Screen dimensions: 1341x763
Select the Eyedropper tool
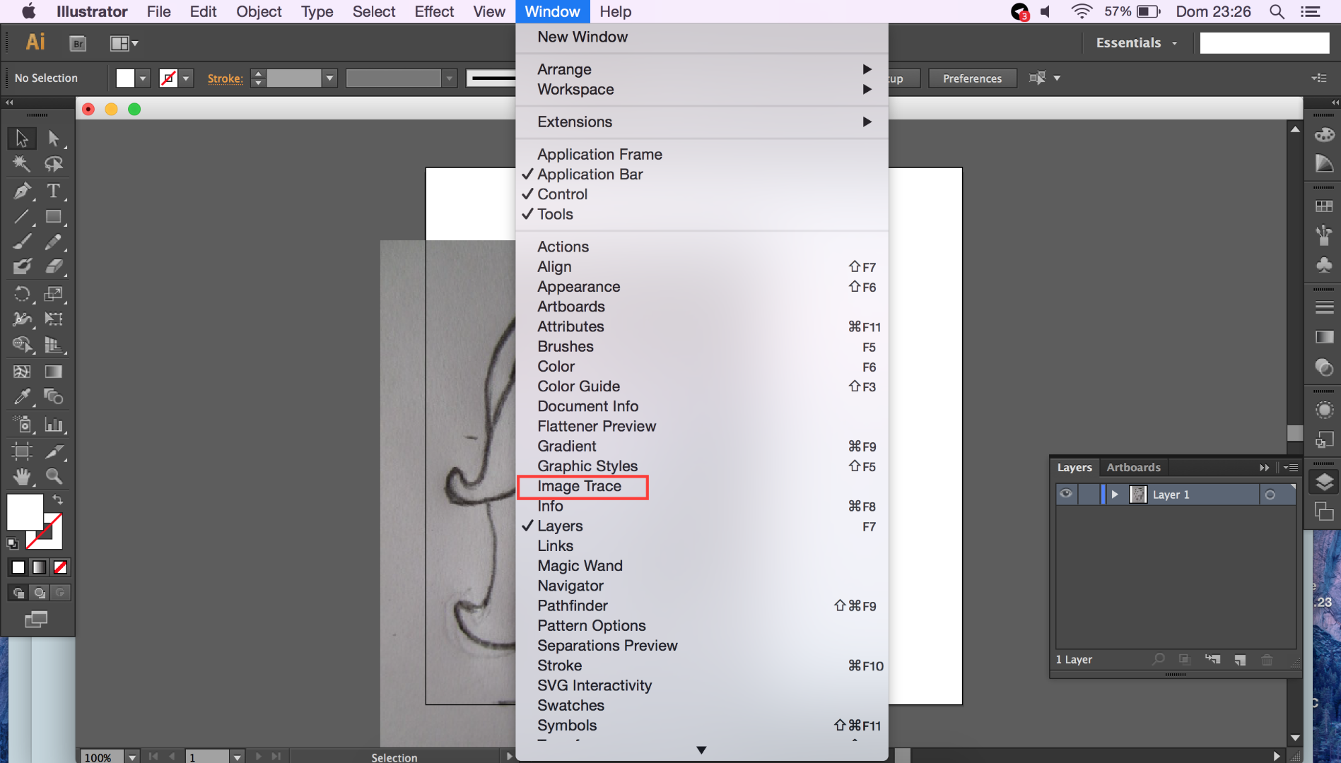pyautogui.click(x=22, y=397)
